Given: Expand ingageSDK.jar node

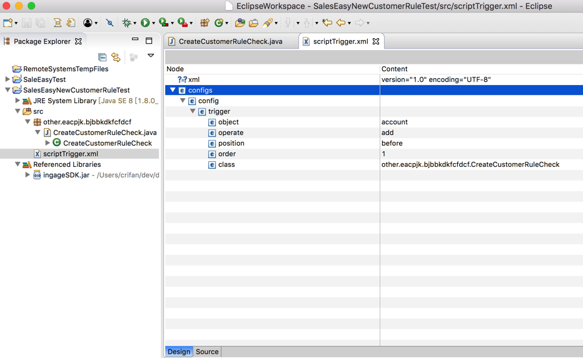Looking at the screenshot, I should [27, 174].
